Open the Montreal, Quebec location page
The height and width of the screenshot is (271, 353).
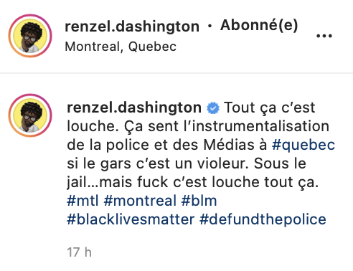[121, 47]
